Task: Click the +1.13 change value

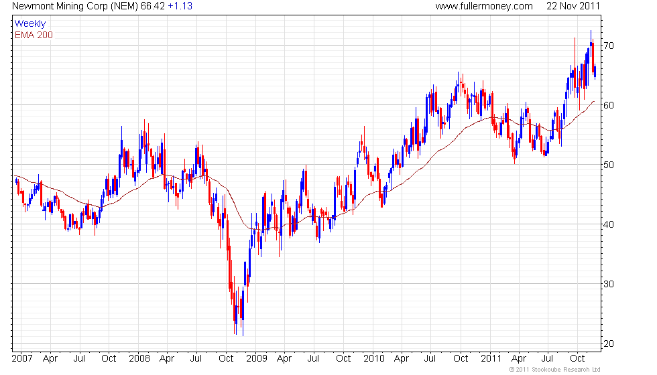Action: 180,6
